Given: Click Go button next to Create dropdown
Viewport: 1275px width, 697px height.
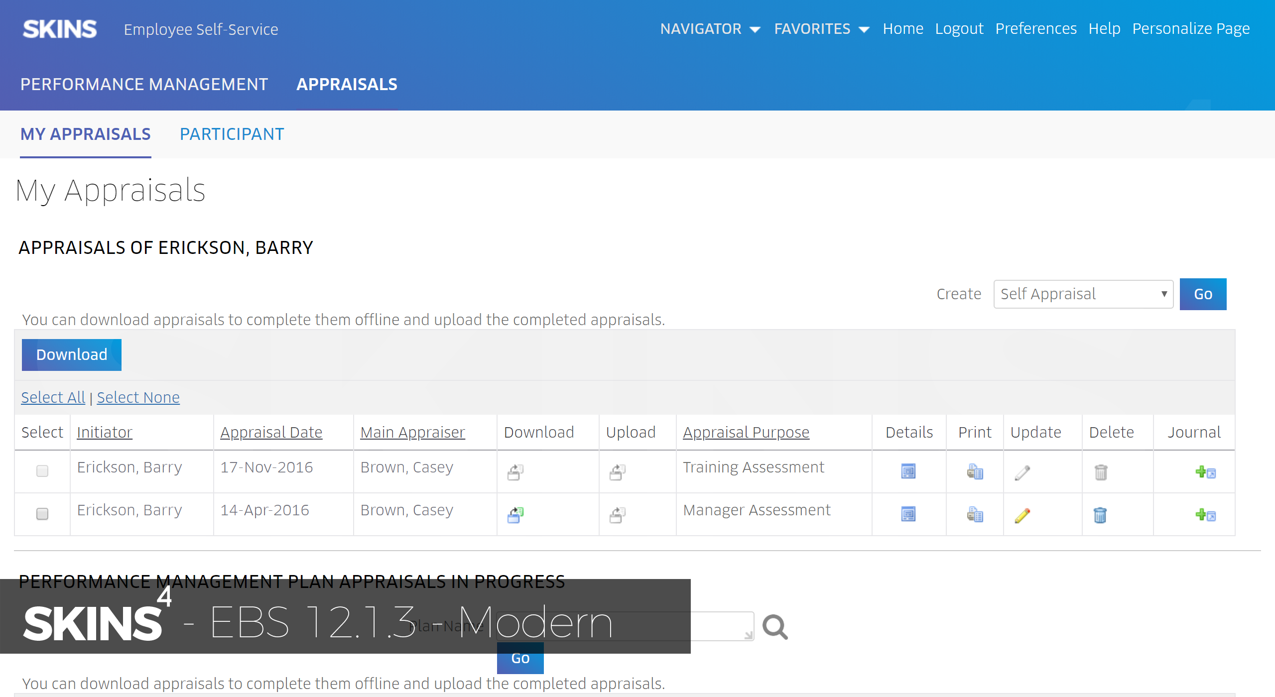Looking at the screenshot, I should tap(1203, 294).
